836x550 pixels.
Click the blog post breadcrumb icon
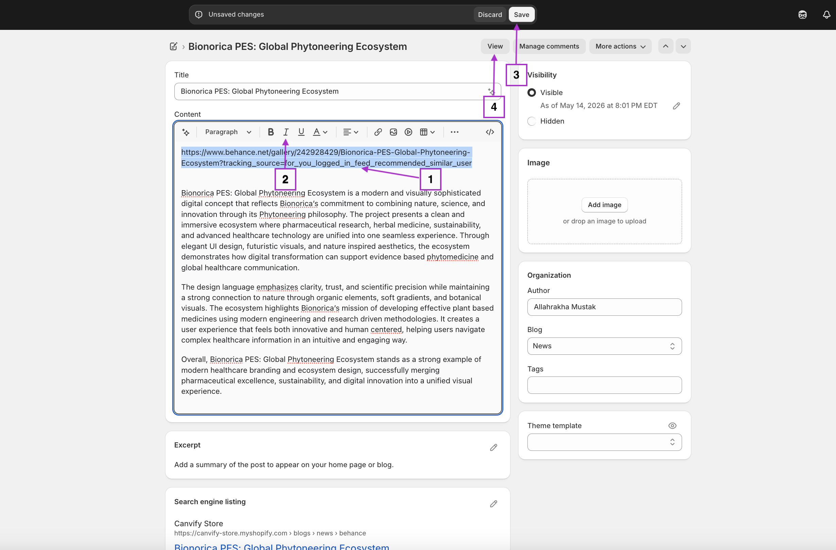pyautogui.click(x=174, y=46)
